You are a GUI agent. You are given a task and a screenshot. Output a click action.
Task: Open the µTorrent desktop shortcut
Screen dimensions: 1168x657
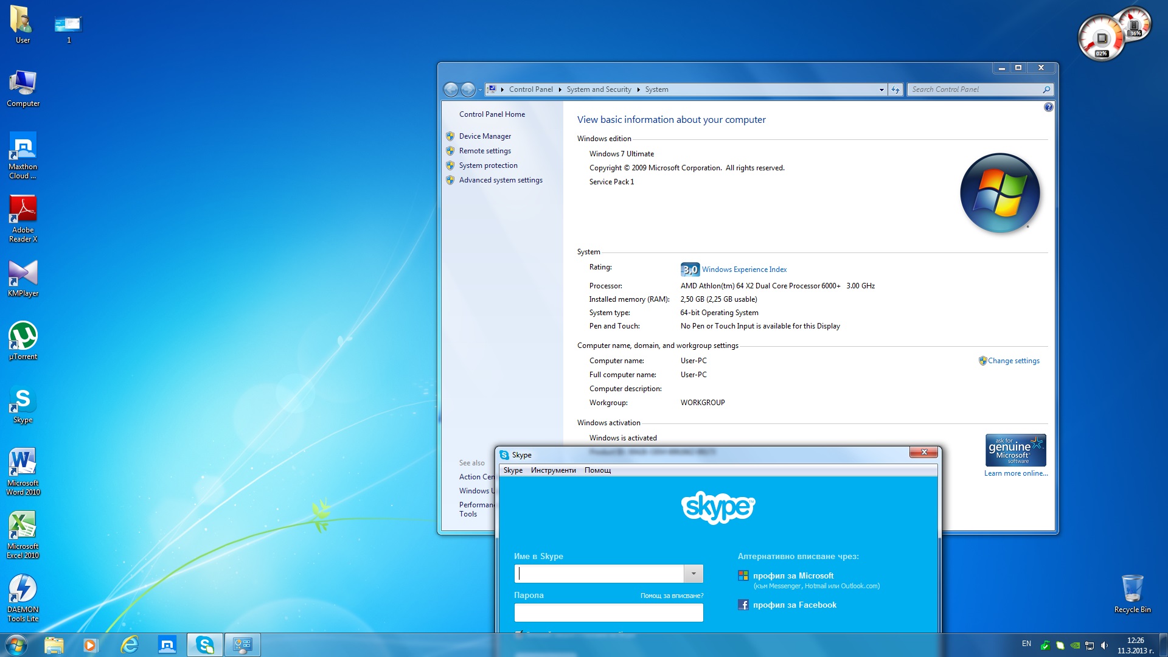tap(23, 341)
